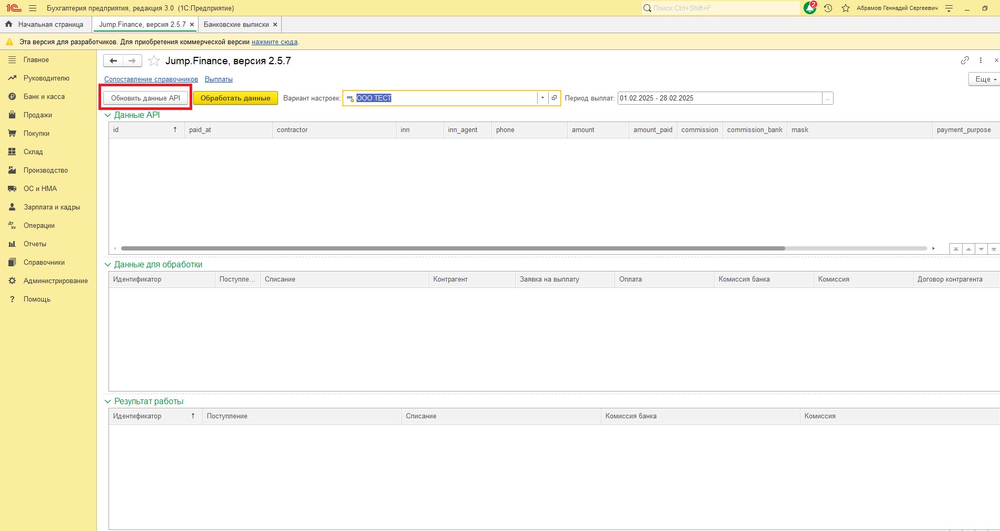Collapse the Результат работы section
The width and height of the screenshot is (1000, 531).
108,402
